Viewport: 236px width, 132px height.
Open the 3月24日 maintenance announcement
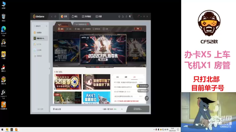122,92
